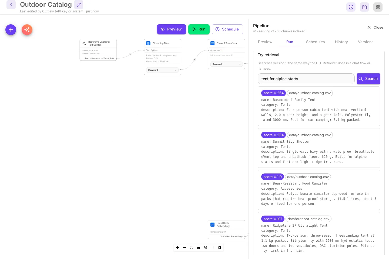Viewport: 389px width, 259px height.
Task: Click the back arrow beside Outdoor Catalog
Action: point(11,5)
